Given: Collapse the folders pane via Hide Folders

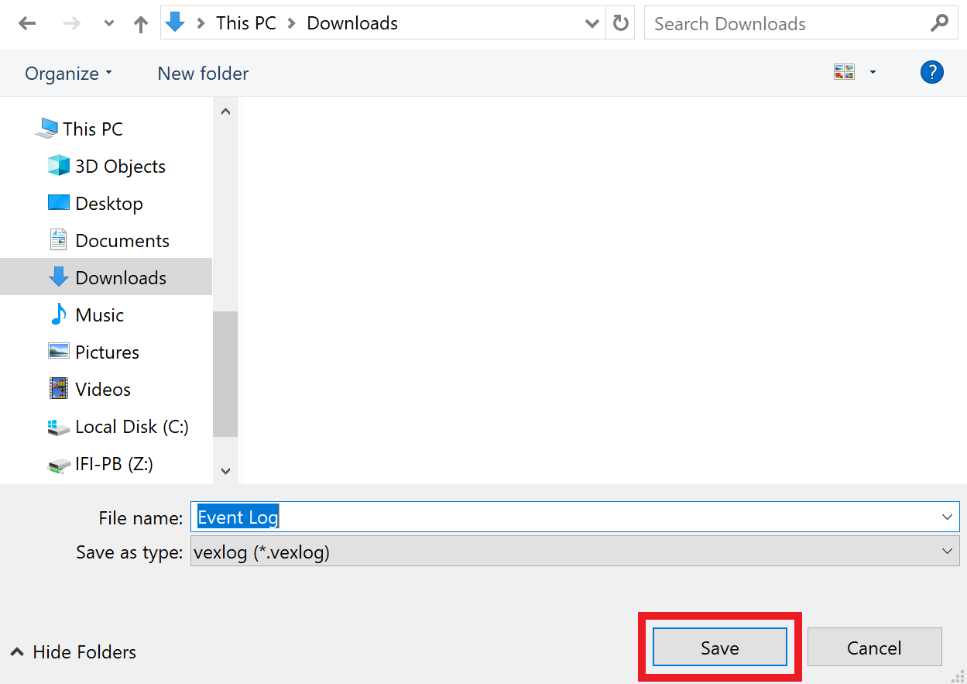Looking at the screenshot, I should point(72,651).
